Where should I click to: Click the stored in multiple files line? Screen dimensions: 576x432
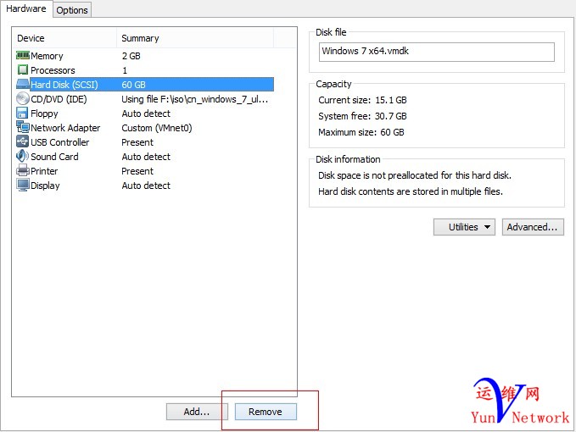pyautogui.click(x=411, y=191)
